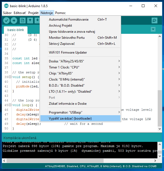Expand the Programátor USBasp submenu
The height and width of the screenshot is (171, 164).
pyautogui.click(x=84, y=112)
